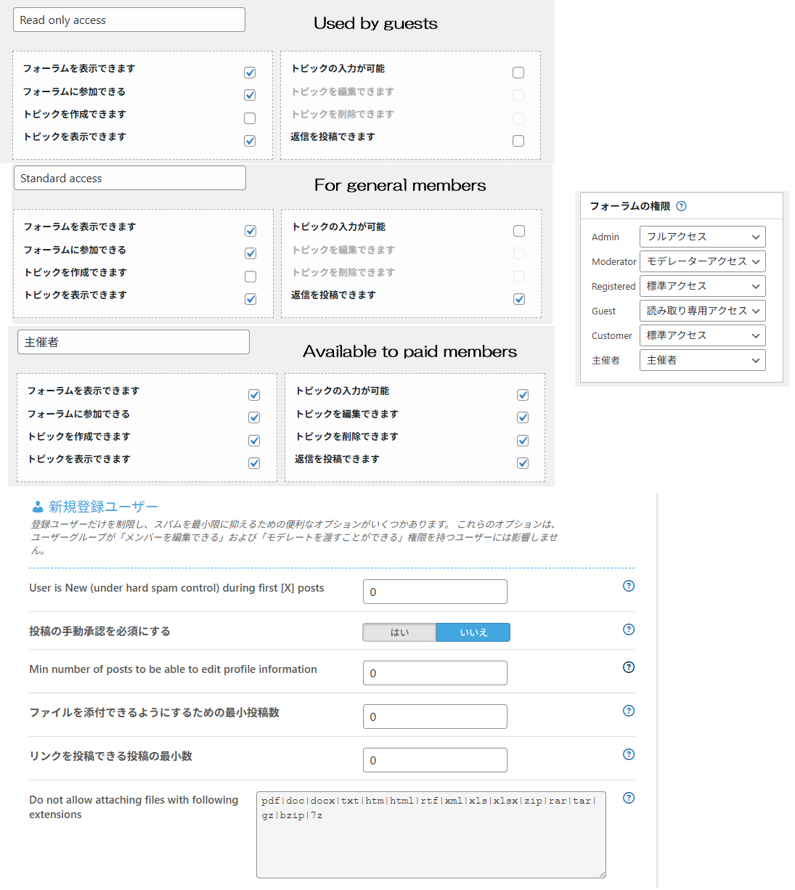
Task: Open the Moderator access dropdown
Action: point(702,261)
